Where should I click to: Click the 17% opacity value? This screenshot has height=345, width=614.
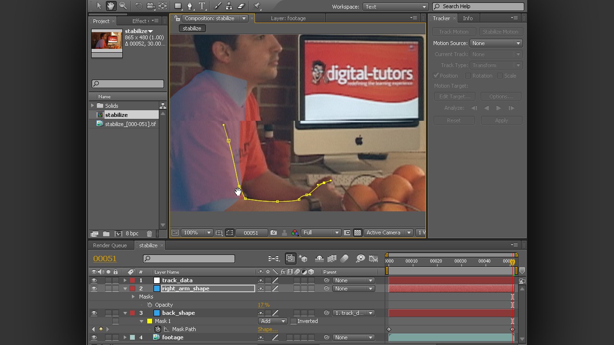click(x=263, y=305)
